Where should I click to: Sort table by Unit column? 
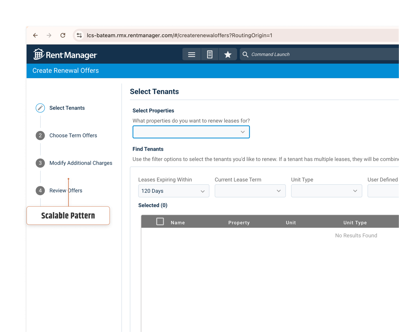click(291, 223)
